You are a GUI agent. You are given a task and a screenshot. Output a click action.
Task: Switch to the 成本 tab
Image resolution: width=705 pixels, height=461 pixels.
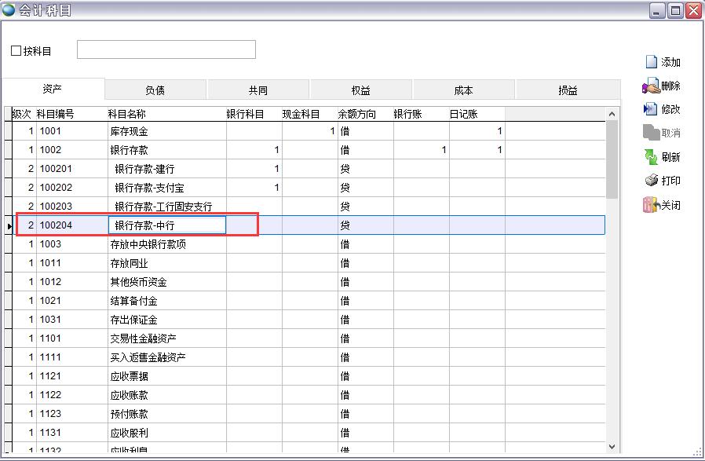[463, 90]
